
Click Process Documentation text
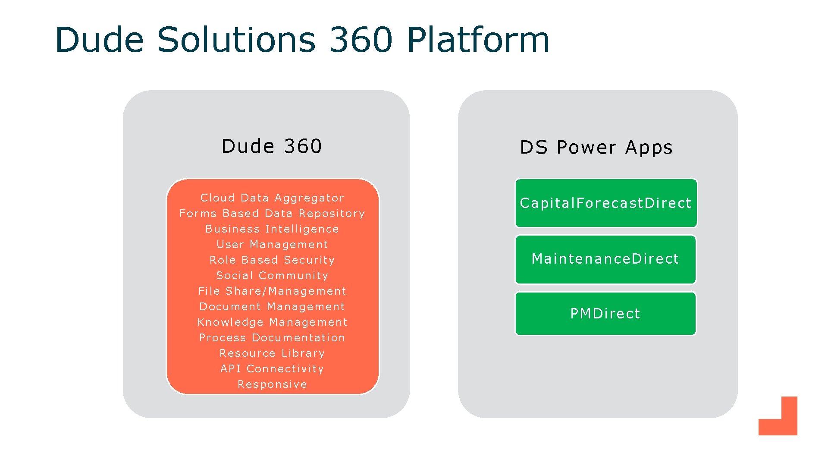[x=272, y=338]
